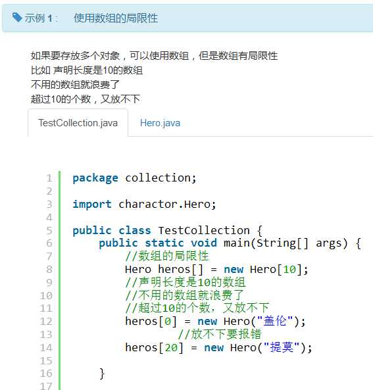The height and width of the screenshot is (390, 373).
Task: Click the public class TestCollection declaration
Action: coord(168,230)
